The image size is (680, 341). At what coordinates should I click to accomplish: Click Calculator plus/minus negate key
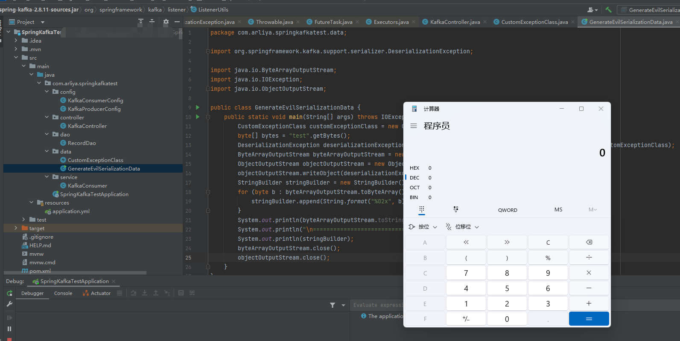coord(466,319)
